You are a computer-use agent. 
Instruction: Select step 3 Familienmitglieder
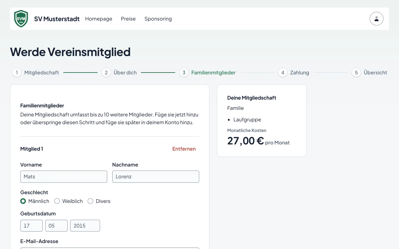pos(207,73)
